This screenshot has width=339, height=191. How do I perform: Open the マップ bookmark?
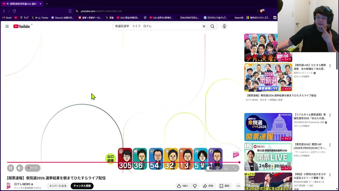pyautogui.click(x=24, y=18)
